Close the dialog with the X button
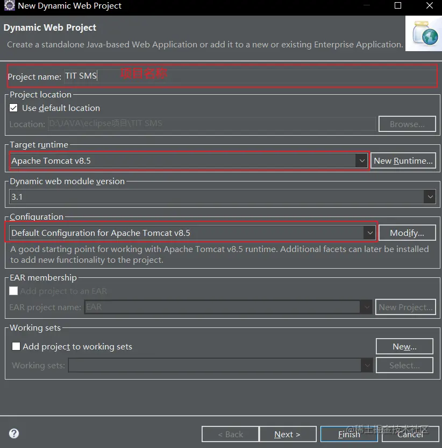Screen dimensions: 442x448 (x=429, y=5)
